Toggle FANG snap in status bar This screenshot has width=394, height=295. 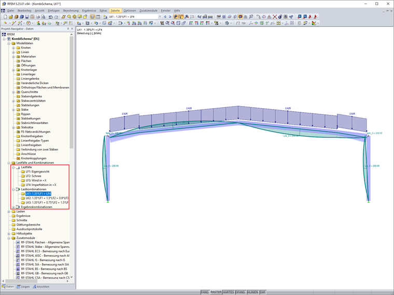click(x=205, y=292)
